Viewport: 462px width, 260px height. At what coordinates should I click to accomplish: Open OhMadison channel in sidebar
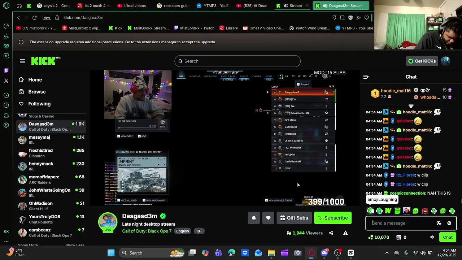[x=51, y=206]
